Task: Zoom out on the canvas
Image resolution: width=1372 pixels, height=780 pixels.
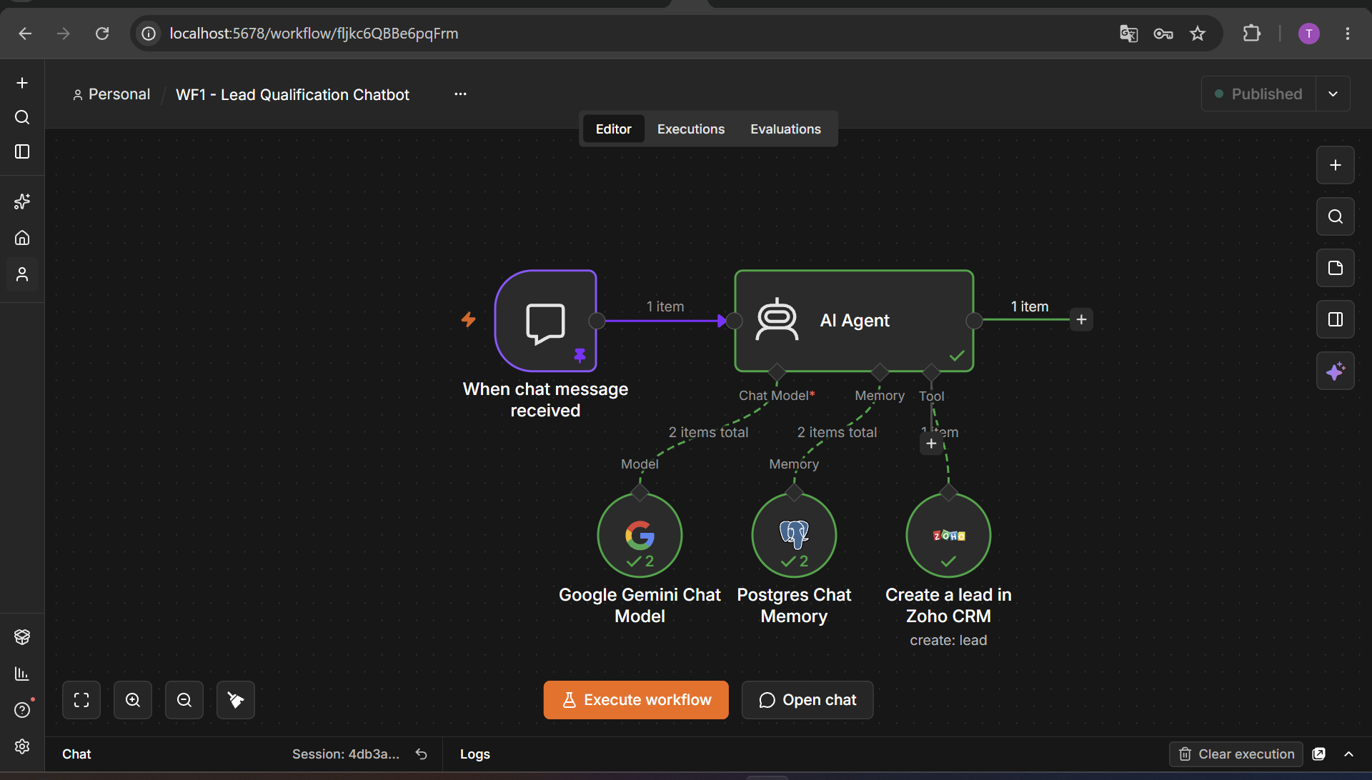Action: click(184, 700)
